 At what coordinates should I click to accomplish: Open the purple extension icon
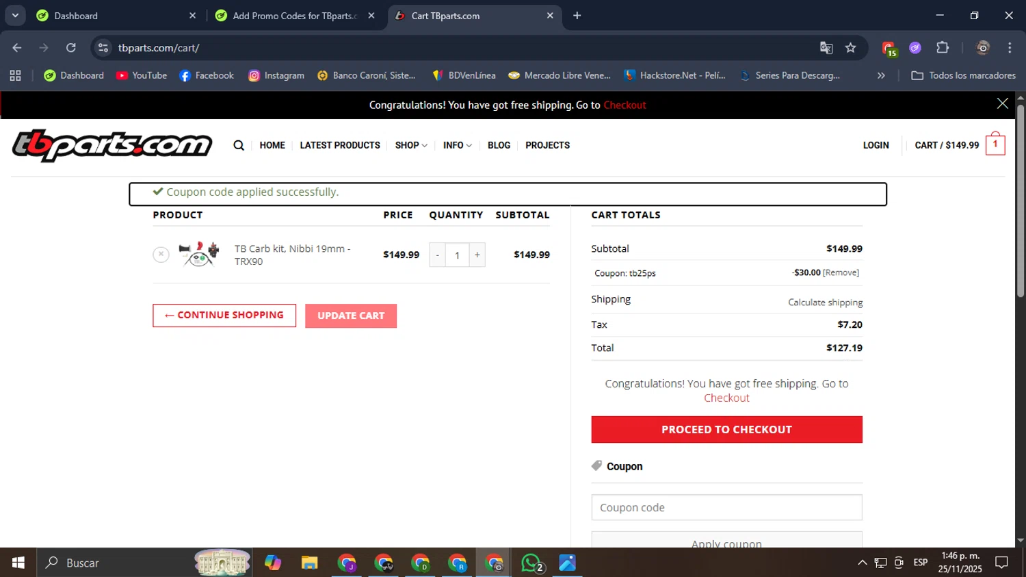pyautogui.click(x=915, y=47)
